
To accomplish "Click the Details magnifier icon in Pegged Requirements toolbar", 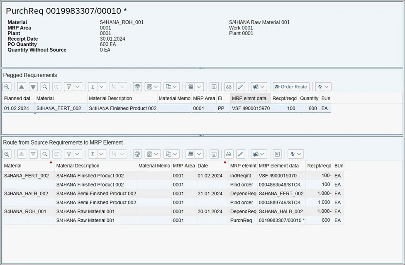I will (7, 87).
